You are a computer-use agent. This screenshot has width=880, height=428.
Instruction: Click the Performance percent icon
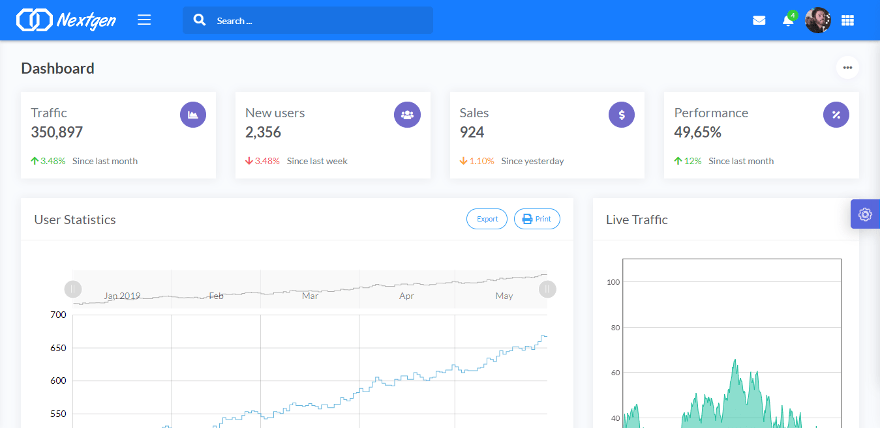pyautogui.click(x=836, y=114)
